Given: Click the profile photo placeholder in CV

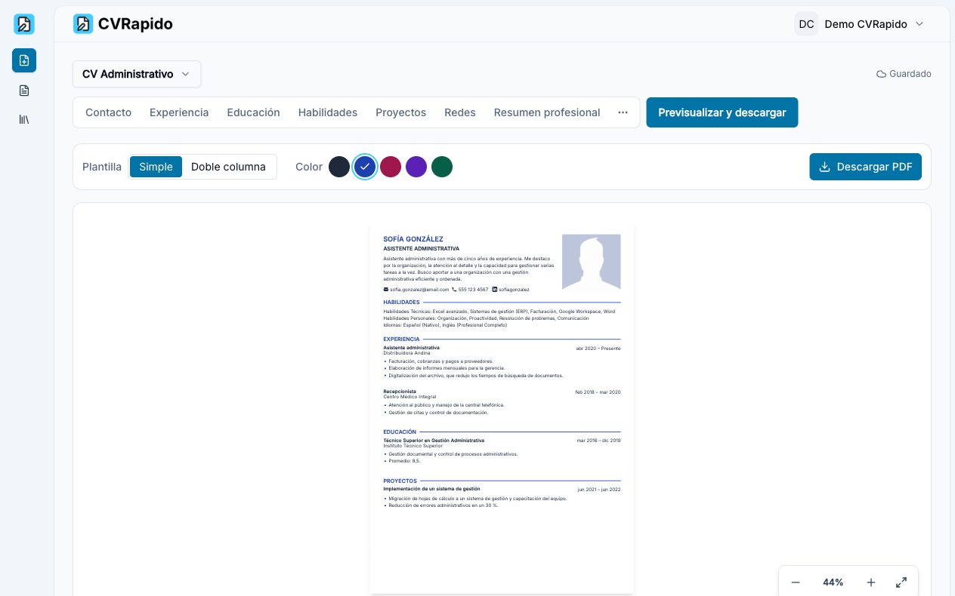Looking at the screenshot, I should coord(591,263).
